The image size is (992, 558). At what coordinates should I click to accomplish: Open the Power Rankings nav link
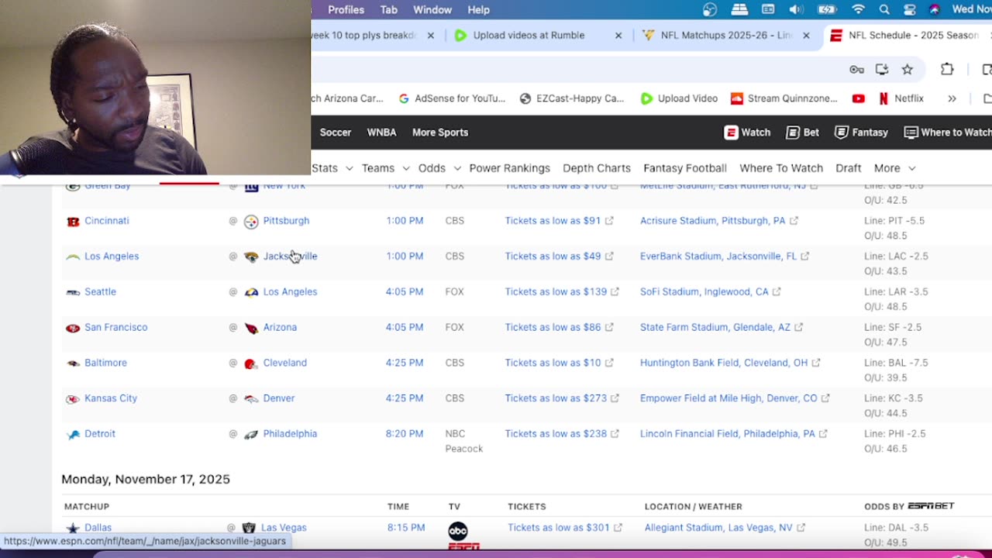point(509,168)
